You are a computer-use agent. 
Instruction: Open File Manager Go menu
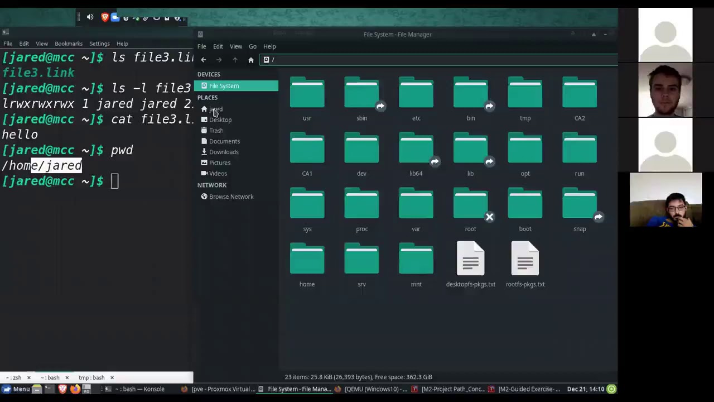tap(253, 46)
